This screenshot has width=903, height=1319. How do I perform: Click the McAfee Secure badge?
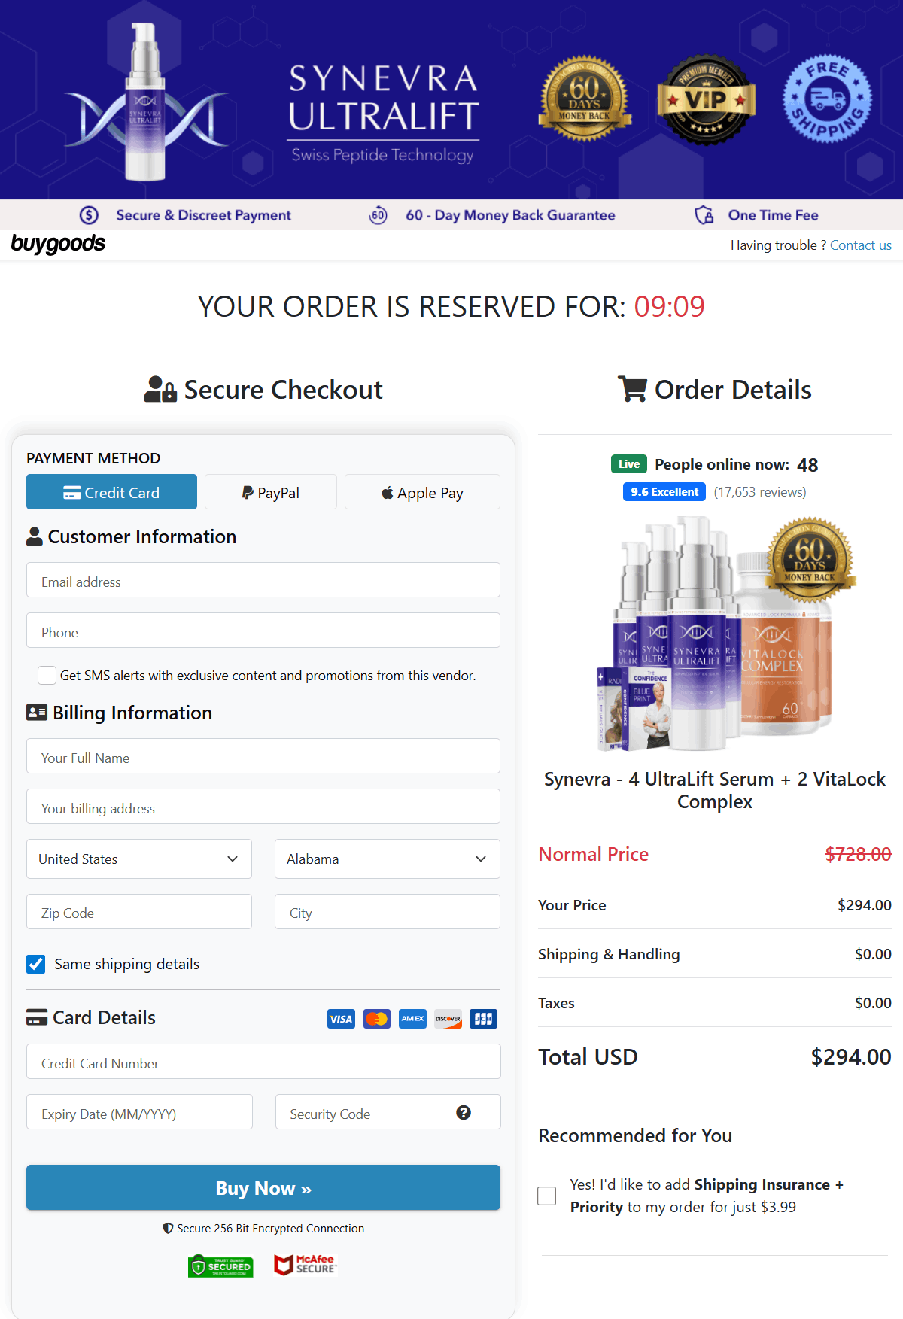tap(305, 1266)
